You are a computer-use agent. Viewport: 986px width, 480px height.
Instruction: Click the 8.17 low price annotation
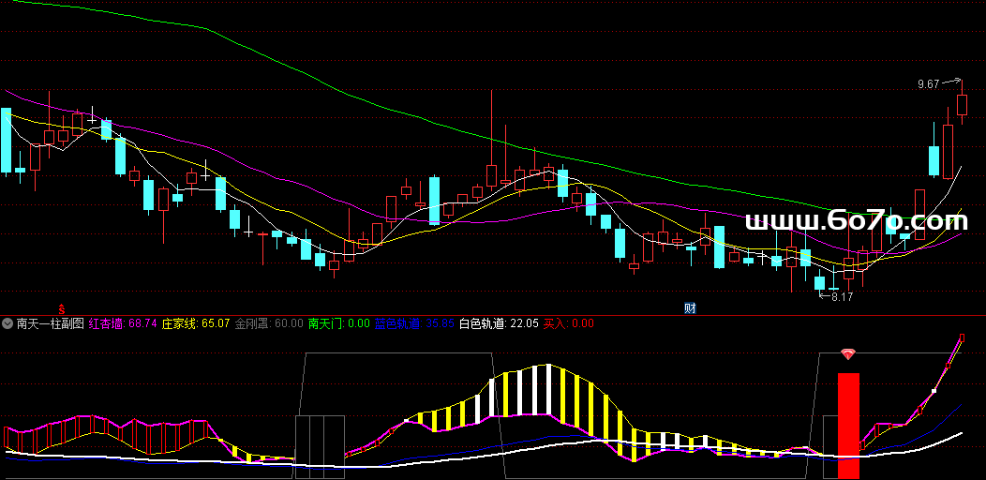843,297
